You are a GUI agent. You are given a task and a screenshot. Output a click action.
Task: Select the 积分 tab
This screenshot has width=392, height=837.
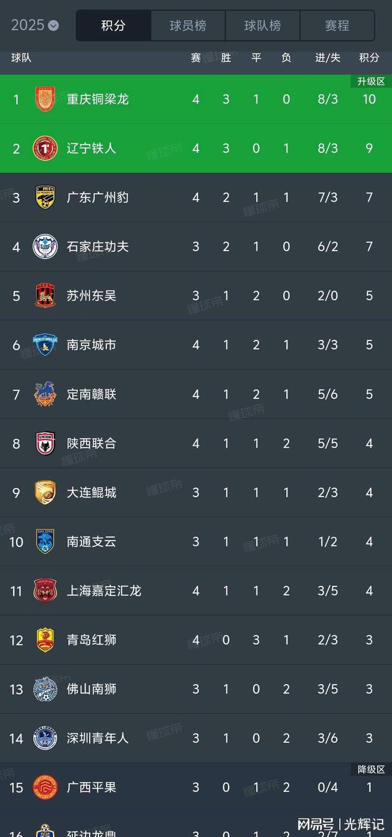(113, 26)
